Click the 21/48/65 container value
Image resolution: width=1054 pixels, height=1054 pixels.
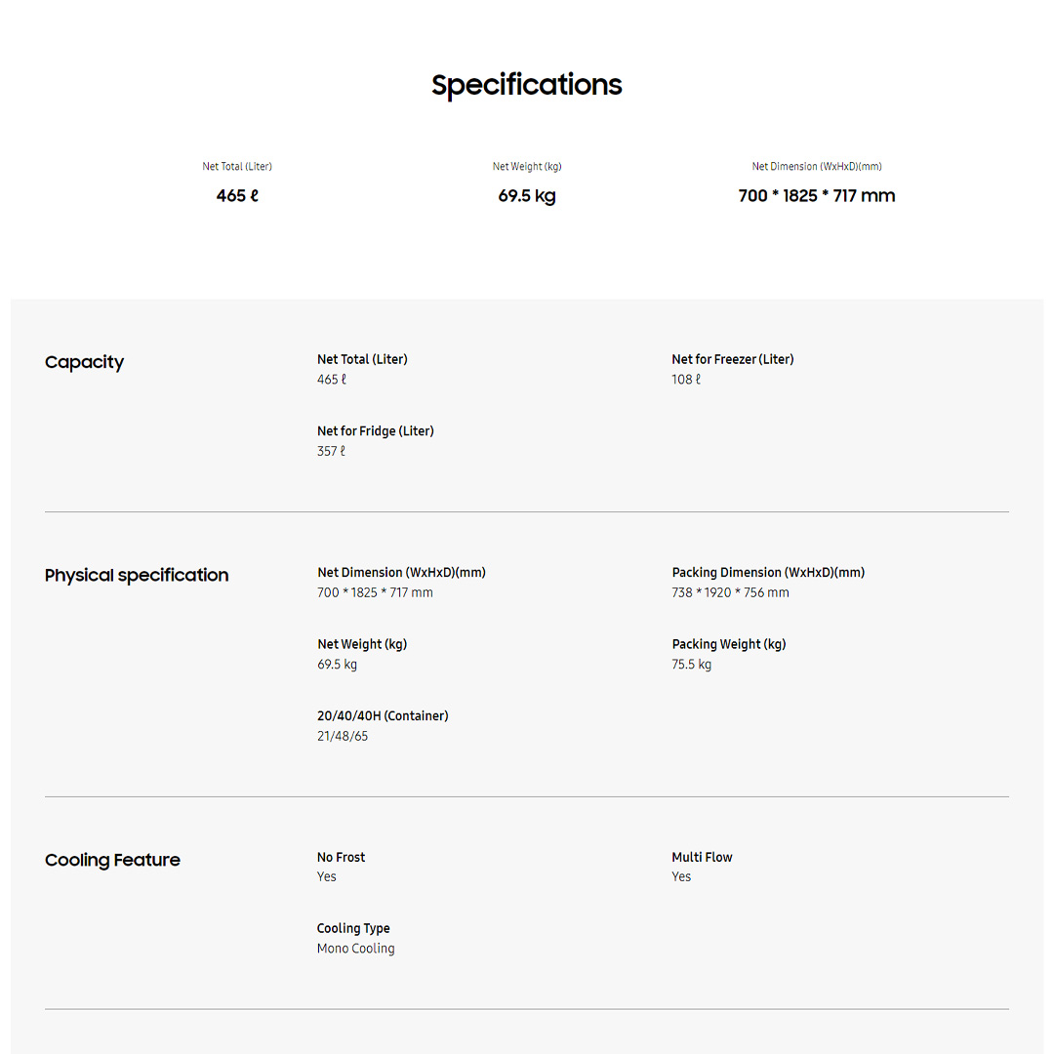click(343, 736)
